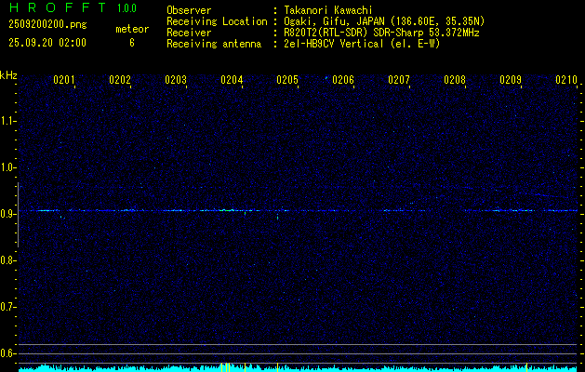This screenshot has width=585, height=372.
Task: Click the 0209 time axis label
Action: [x=511, y=80]
